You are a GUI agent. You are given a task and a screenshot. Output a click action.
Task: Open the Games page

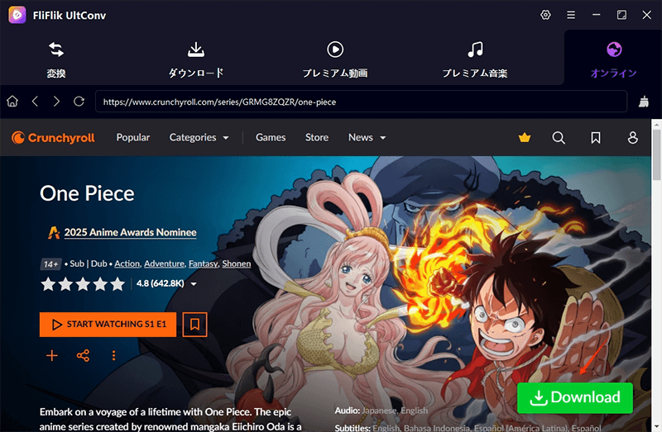pyautogui.click(x=271, y=137)
